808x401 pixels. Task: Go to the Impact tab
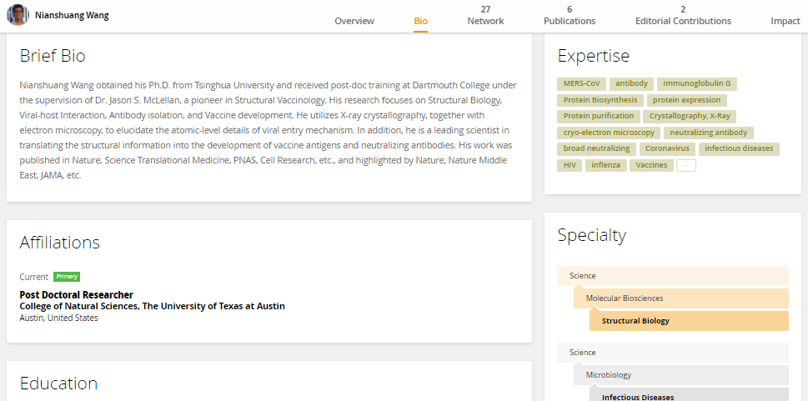[x=785, y=21]
